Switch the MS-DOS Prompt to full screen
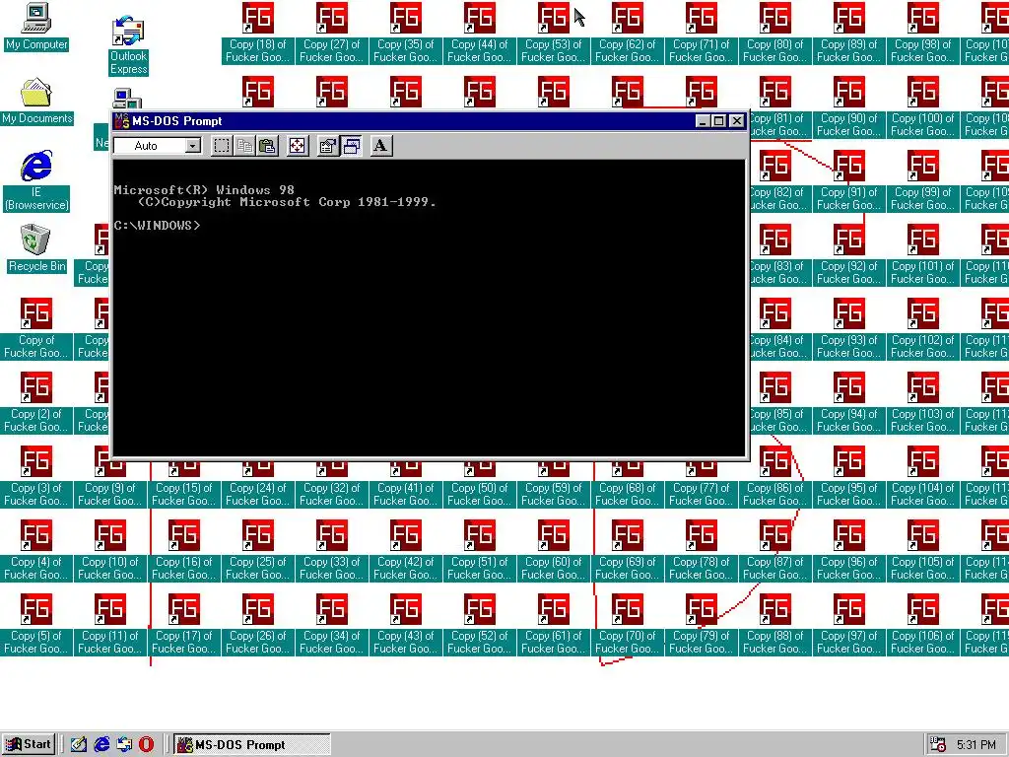This screenshot has width=1009, height=757. coord(297,146)
